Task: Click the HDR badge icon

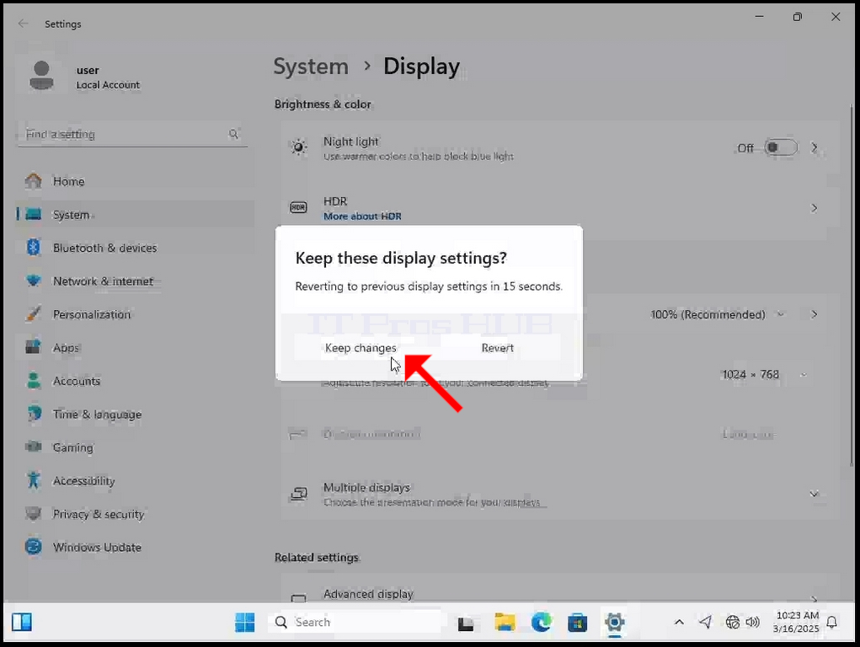Action: click(298, 207)
